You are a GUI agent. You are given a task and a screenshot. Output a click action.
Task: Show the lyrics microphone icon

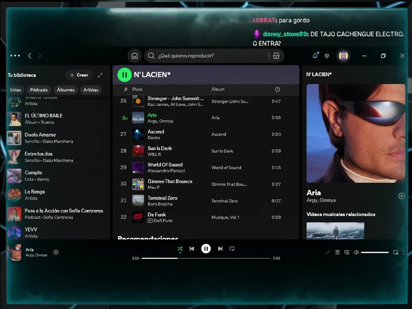coord(327,252)
